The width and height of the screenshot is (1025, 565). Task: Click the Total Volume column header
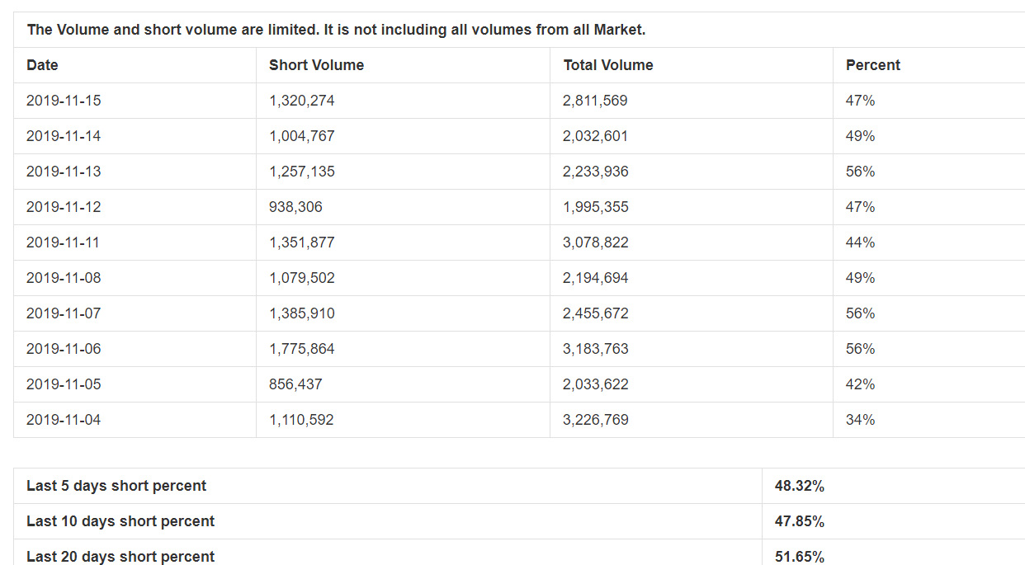(608, 65)
